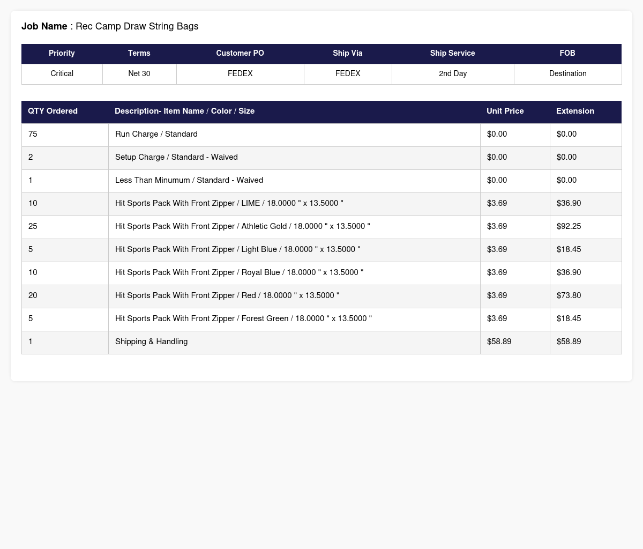This screenshot has height=549, width=643.
Task: Select the Light Blue item description
Action: tap(237, 249)
